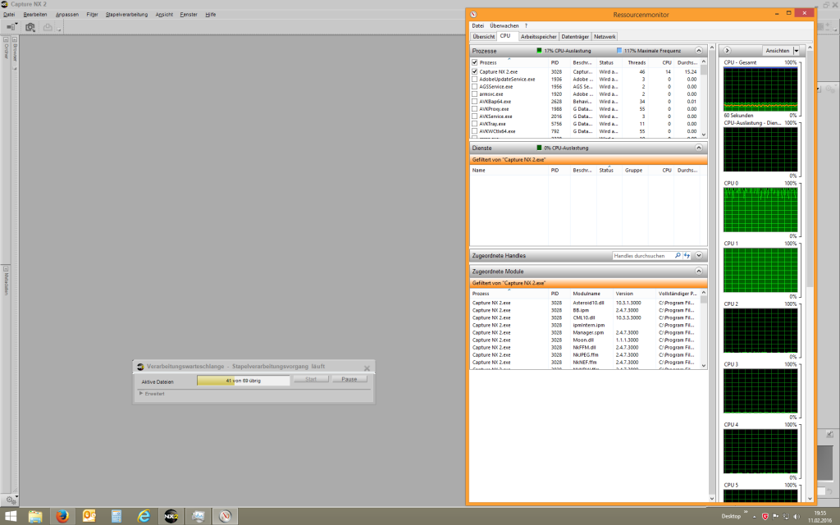
Task: Open the Ordner side panel tab
Action: pos(6,48)
